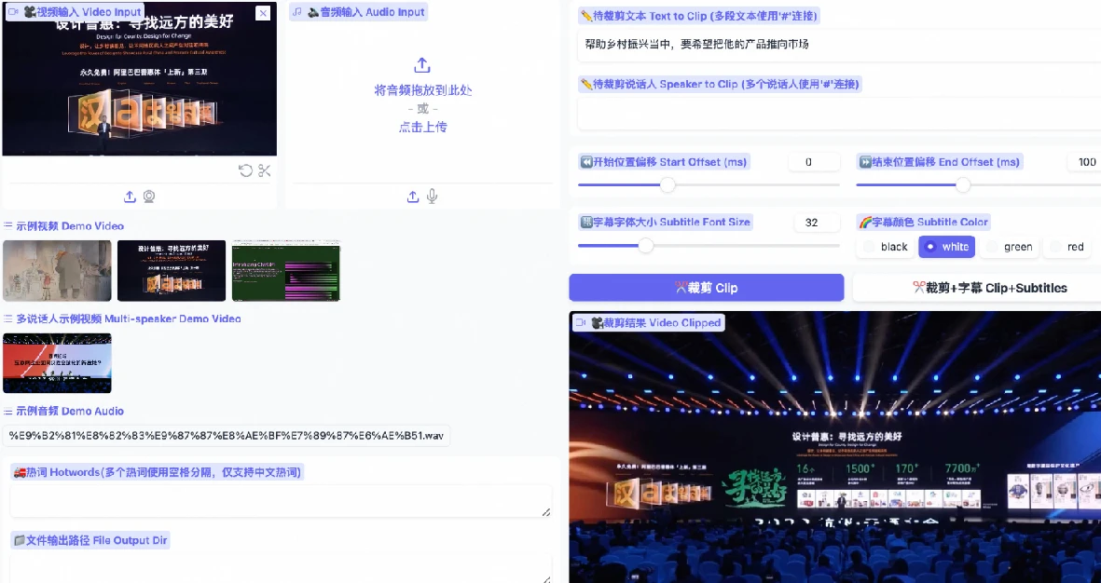
Task: Click the Start Offset slider handle
Action: tap(667, 185)
